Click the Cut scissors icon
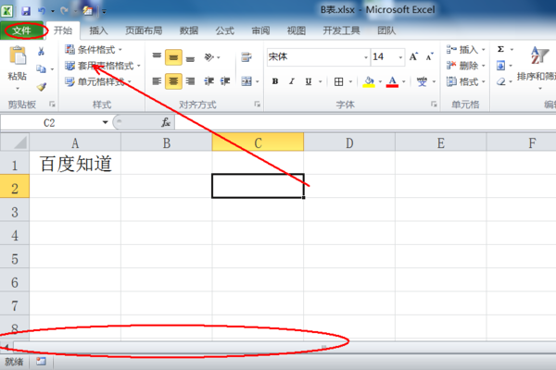Image resolution: width=556 pixels, height=370 pixels. (41, 52)
